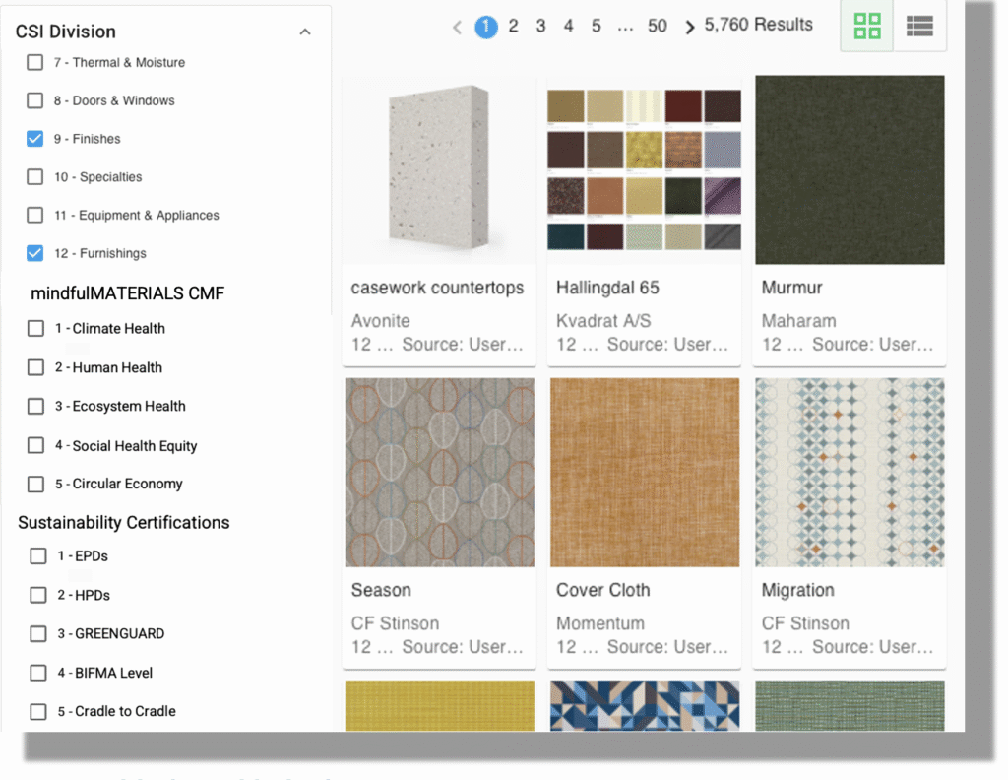The height and width of the screenshot is (780, 1008).
Task: Go to results page 5
Action: click(x=596, y=27)
